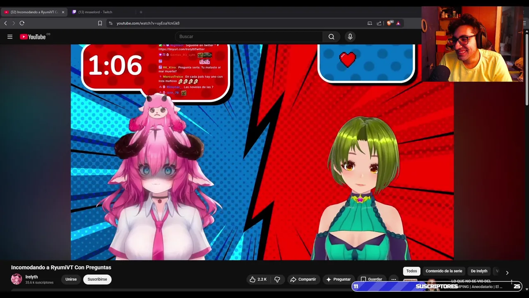Click the Compartir share button
529x298 pixels.
point(303,279)
